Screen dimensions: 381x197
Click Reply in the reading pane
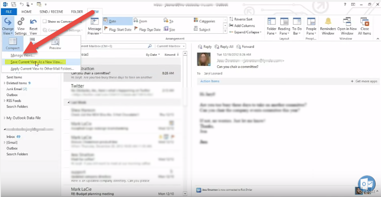(205, 47)
